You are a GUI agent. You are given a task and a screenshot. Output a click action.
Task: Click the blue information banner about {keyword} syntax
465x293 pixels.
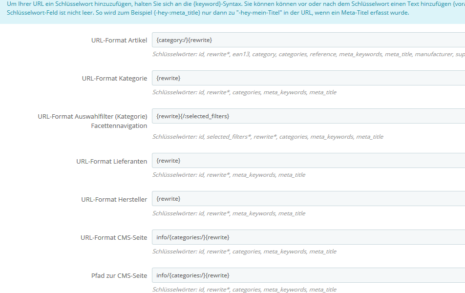coord(232,9)
